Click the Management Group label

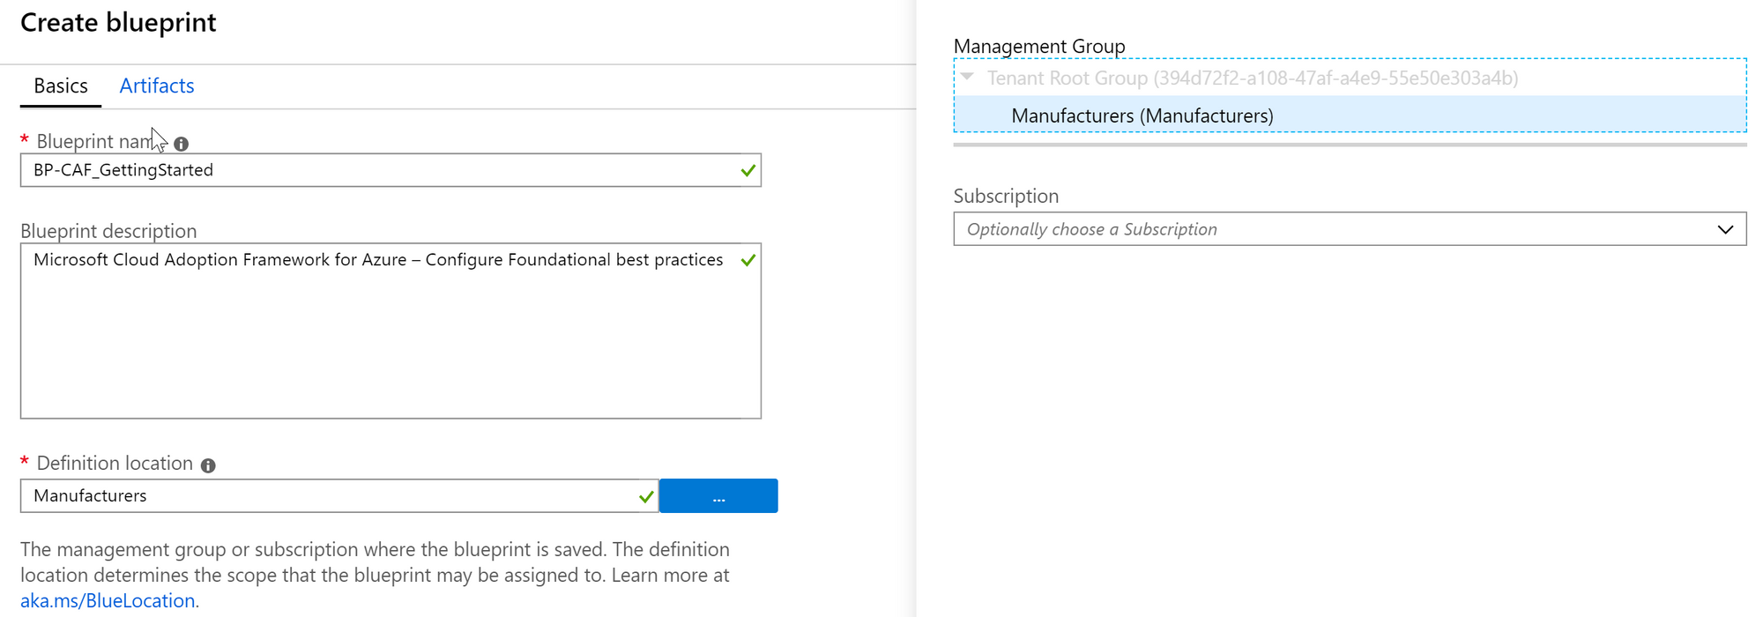click(1039, 46)
